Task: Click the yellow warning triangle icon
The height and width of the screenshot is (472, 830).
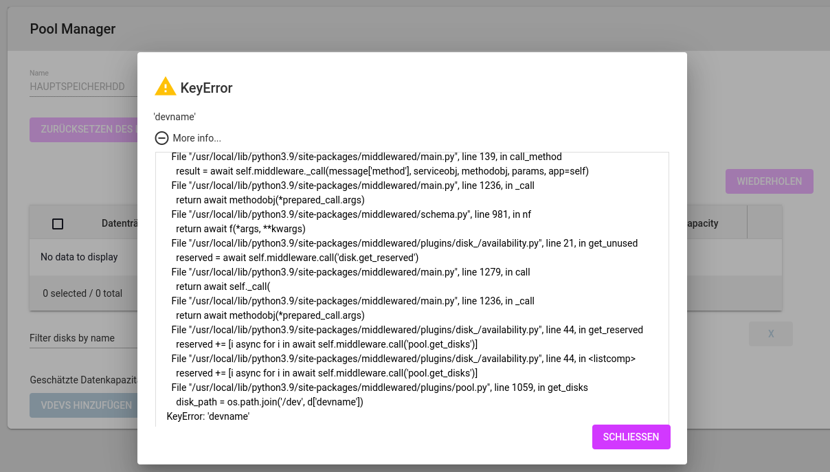Action: click(166, 87)
